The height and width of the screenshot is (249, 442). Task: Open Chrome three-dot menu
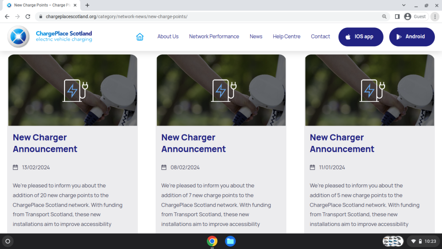[435, 17]
